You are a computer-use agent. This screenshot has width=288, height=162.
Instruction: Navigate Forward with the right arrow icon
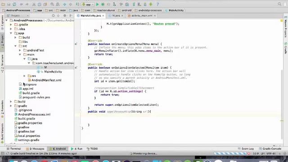tap(70, 4)
